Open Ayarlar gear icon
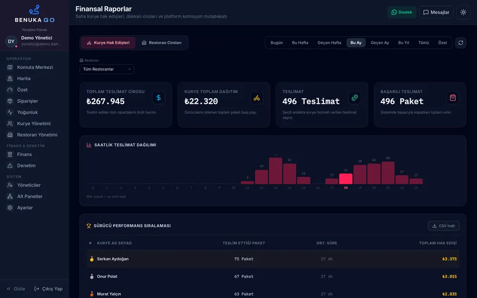This screenshot has width=477, height=298. tap(10, 207)
